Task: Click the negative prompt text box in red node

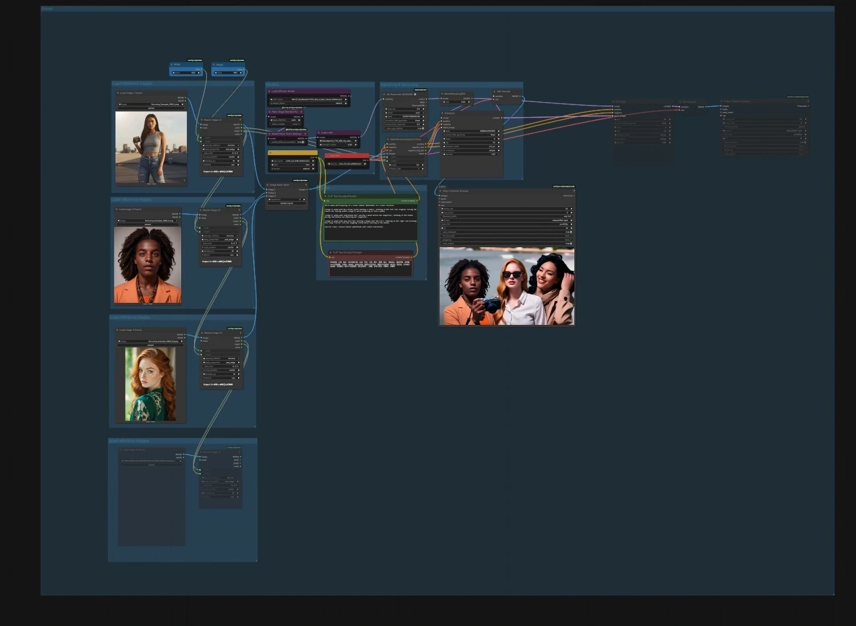Action: point(371,268)
